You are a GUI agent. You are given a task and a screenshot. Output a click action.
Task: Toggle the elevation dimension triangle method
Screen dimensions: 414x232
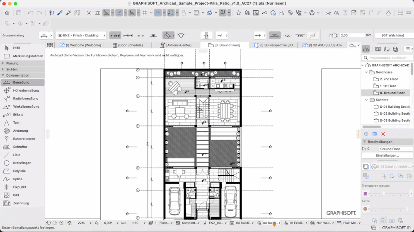pos(153,35)
